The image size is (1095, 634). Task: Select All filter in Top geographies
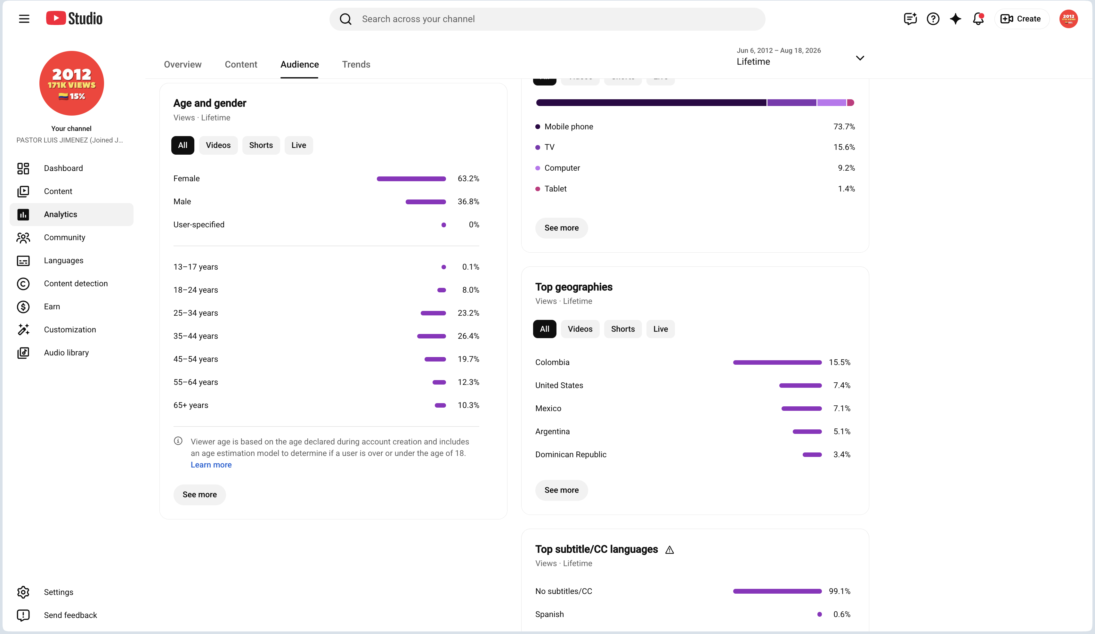pos(544,329)
